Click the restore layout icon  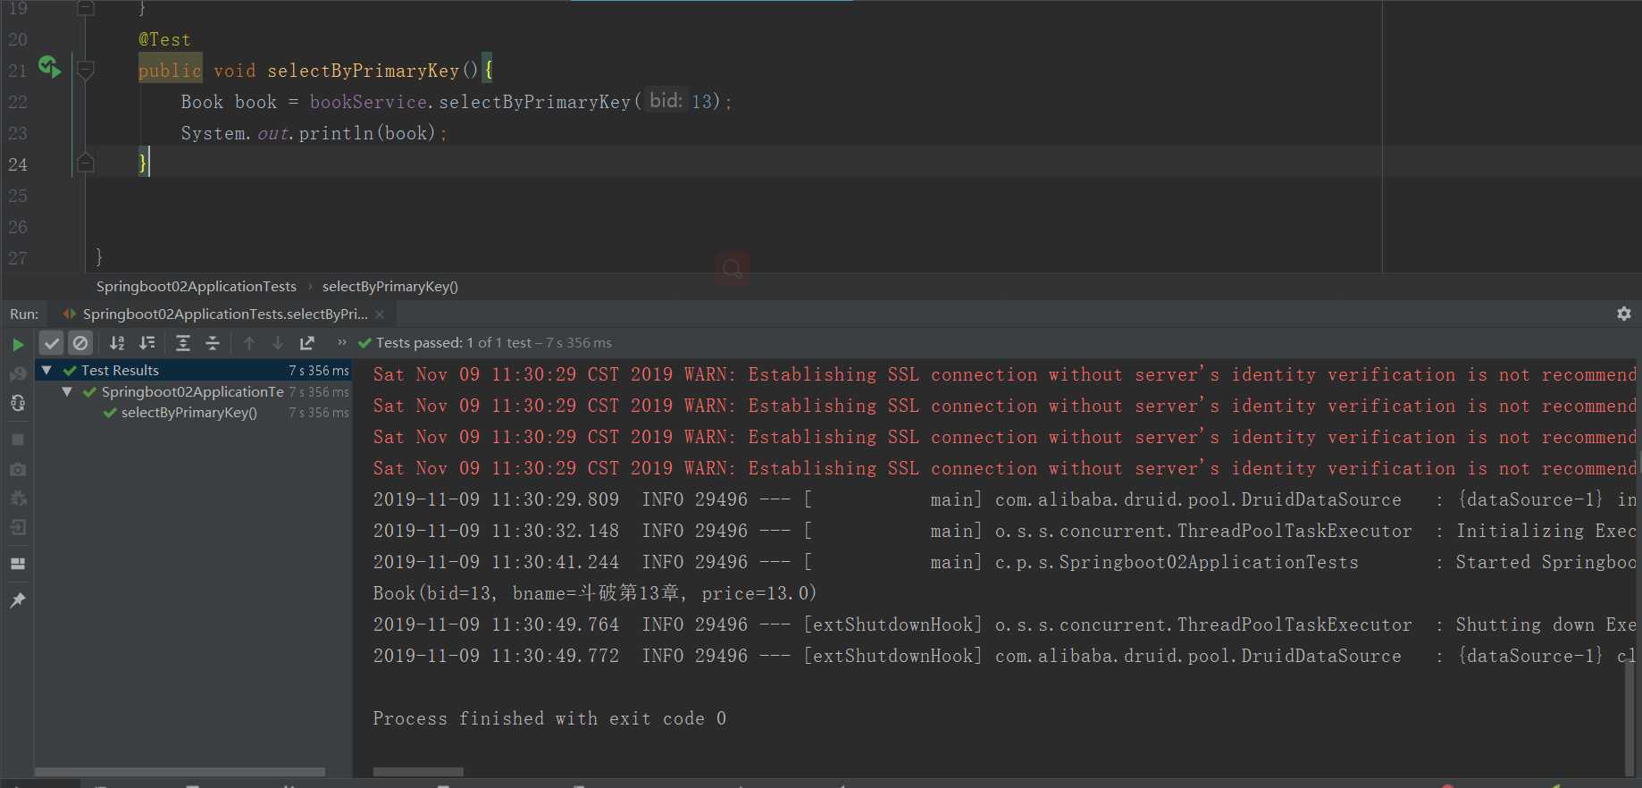click(18, 564)
